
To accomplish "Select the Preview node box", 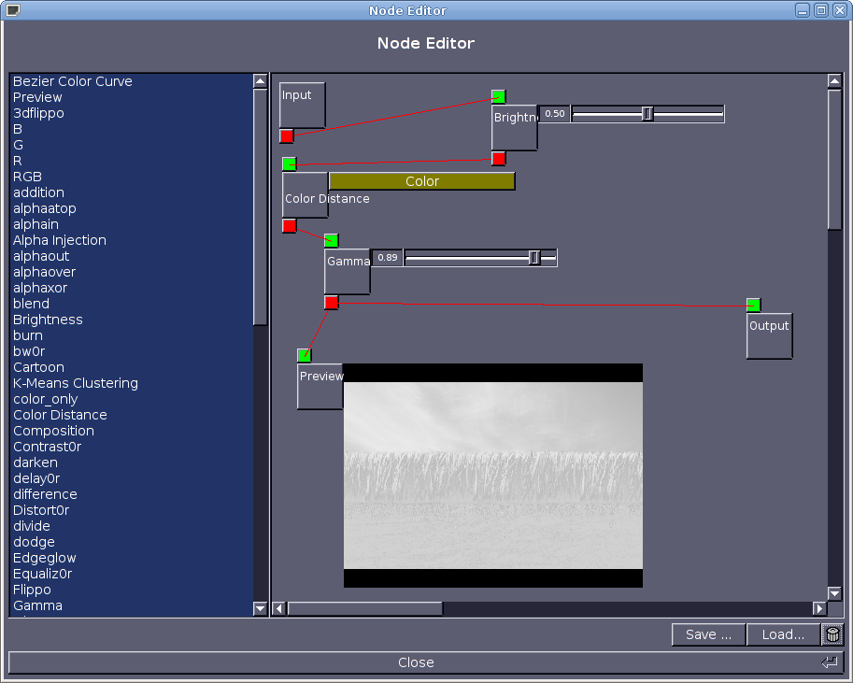I will coord(320,387).
